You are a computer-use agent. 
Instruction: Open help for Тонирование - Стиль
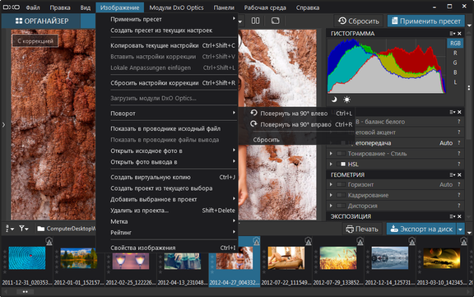(x=459, y=154)
